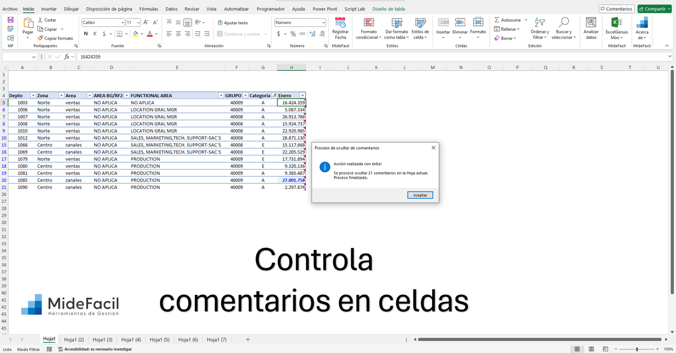The image size is (676, 353).
Task: Increase decimal places icon
Action: 313,34
